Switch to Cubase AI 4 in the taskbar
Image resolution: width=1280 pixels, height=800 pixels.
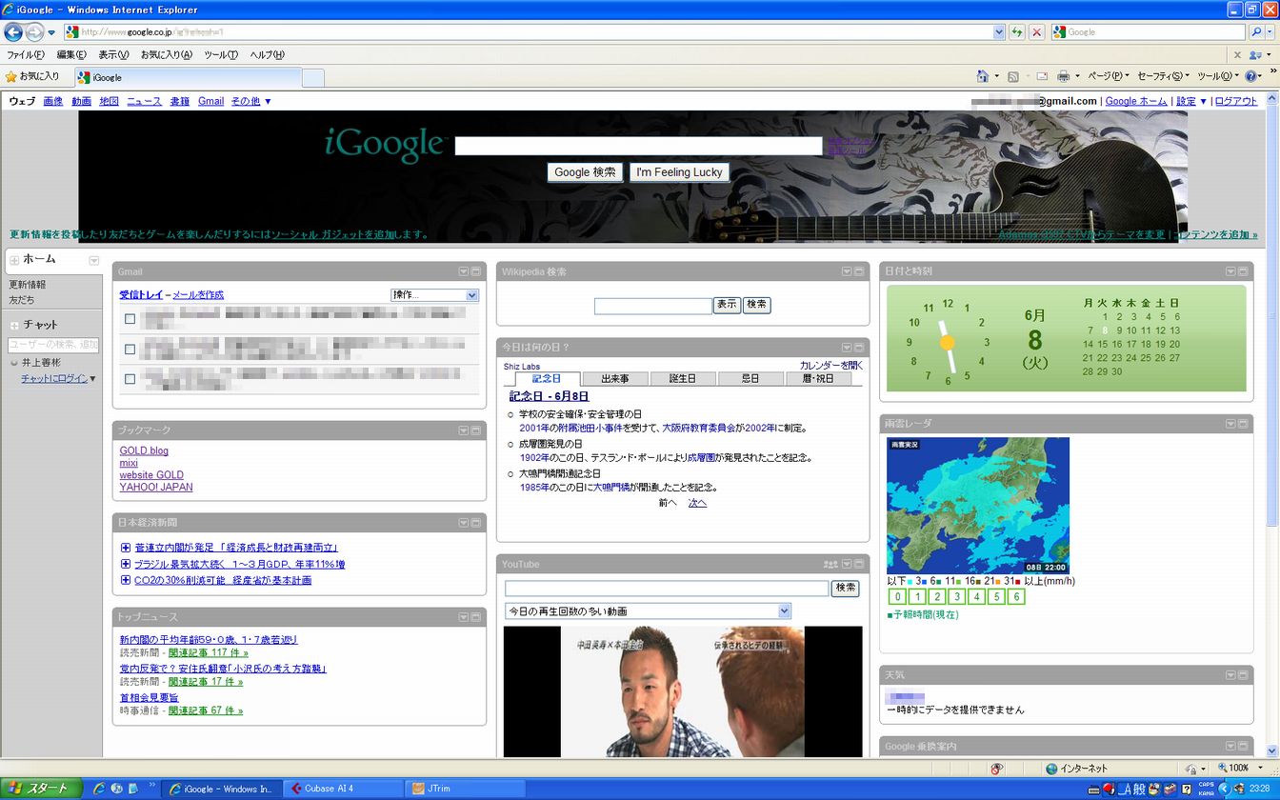pos(342,789)
